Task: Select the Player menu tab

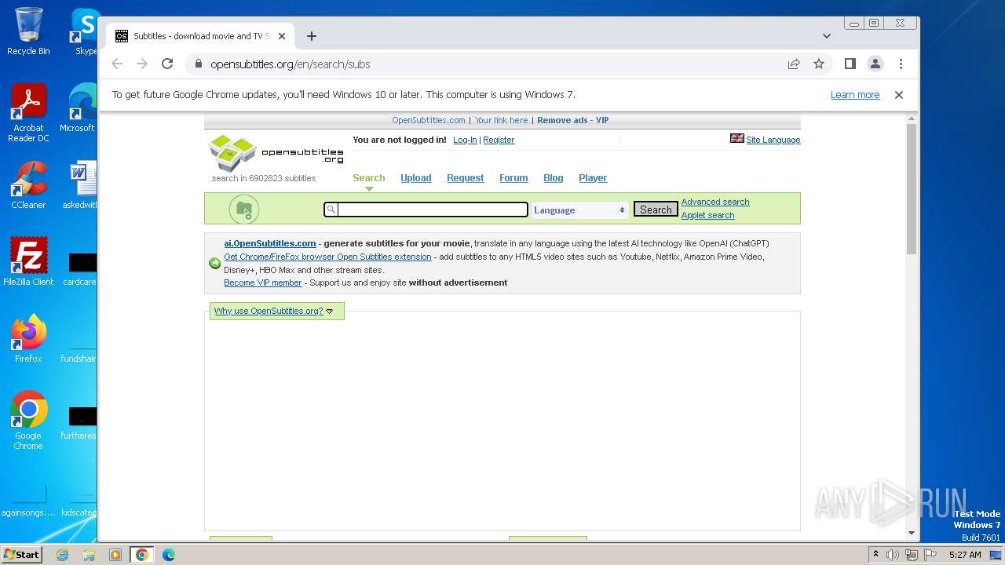Action: 593,178
